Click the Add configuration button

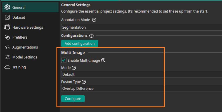pyautogui.click(x=80, y=43)
